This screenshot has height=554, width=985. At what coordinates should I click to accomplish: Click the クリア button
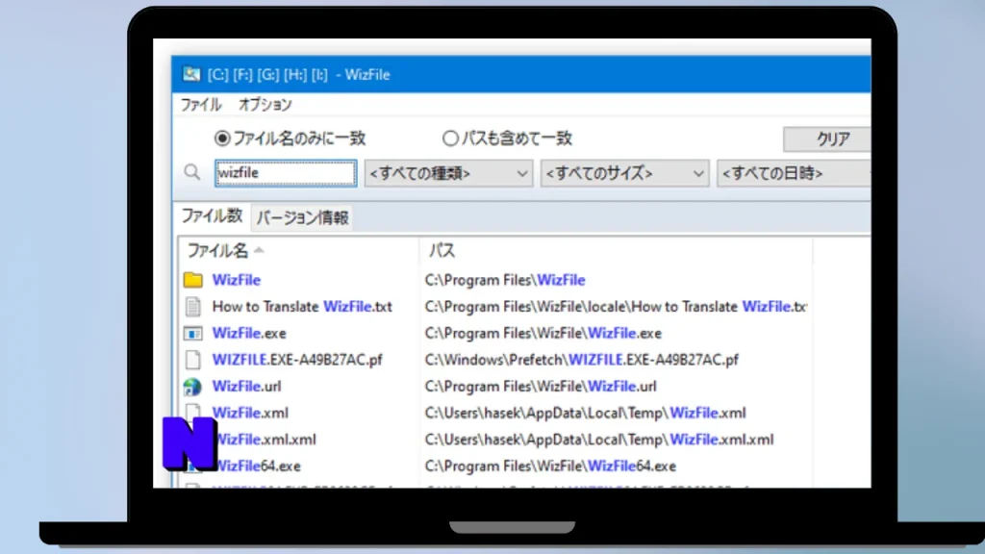click(x=826, y=138)
